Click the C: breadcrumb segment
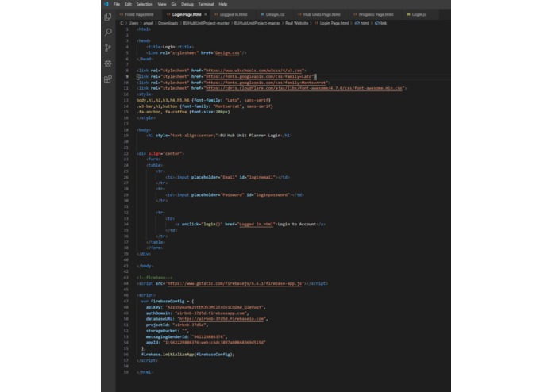 (122, 23)
